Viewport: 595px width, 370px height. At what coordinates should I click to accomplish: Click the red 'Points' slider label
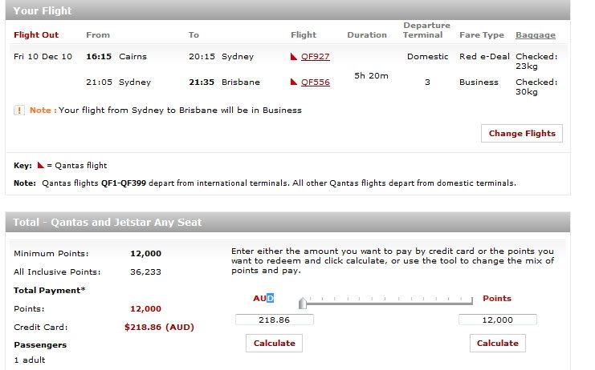click(x=497, y=298)
